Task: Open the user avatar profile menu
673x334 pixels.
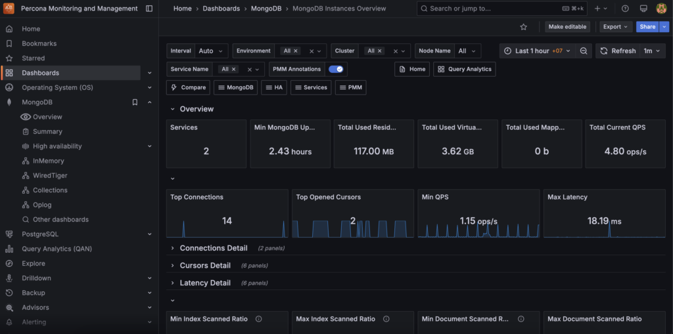Action: (x=661, y=8)
